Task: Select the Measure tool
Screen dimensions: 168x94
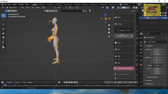Action: click(x=3, y=47)
